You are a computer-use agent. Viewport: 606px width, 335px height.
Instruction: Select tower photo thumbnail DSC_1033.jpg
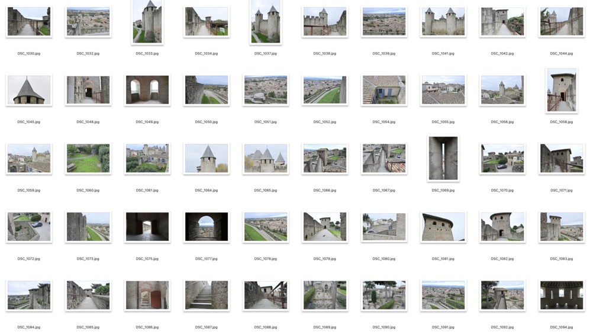point(147,22)
